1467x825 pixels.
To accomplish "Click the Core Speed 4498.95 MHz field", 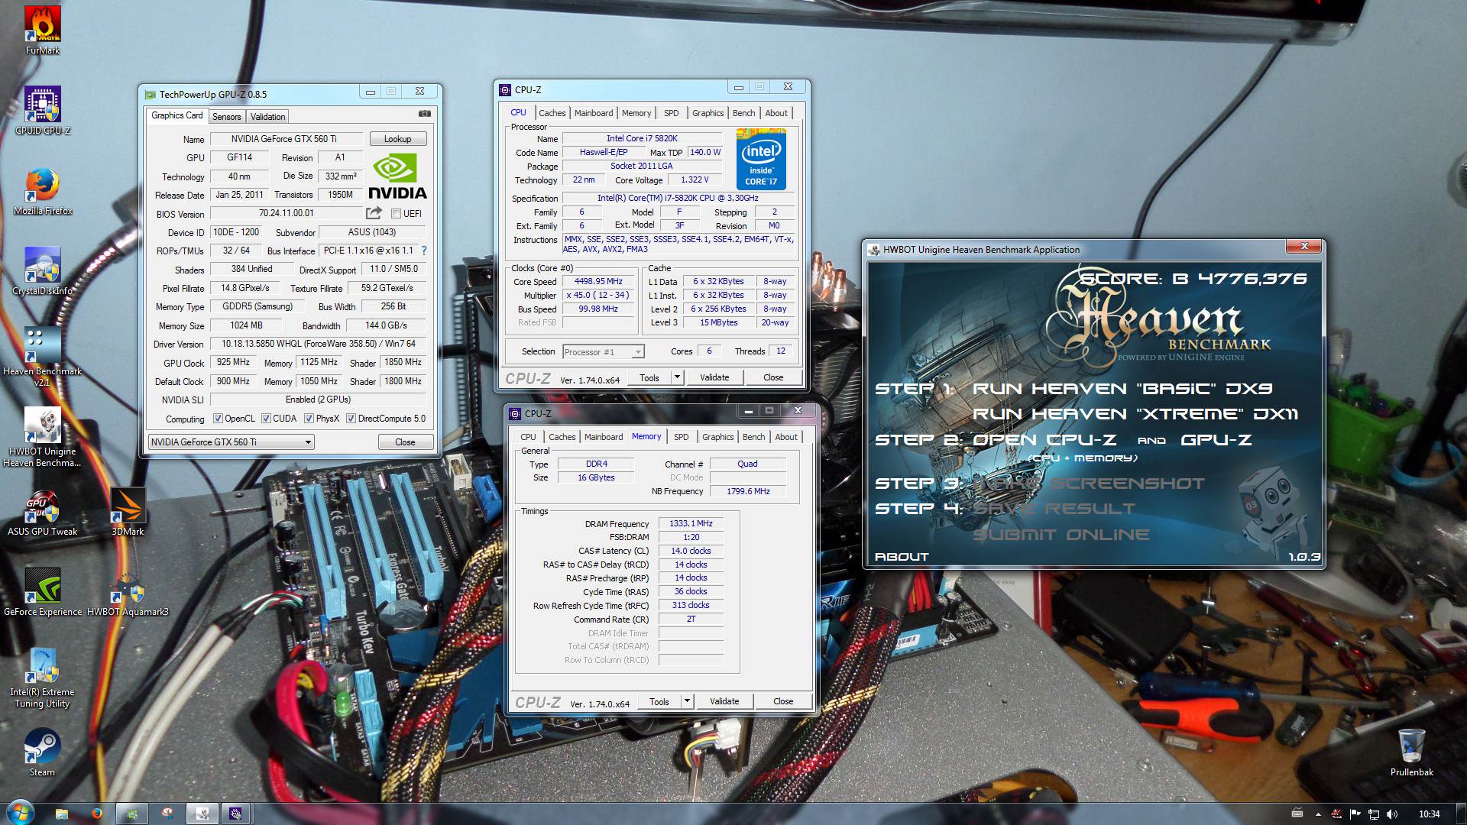I will (x=598, y=281).
